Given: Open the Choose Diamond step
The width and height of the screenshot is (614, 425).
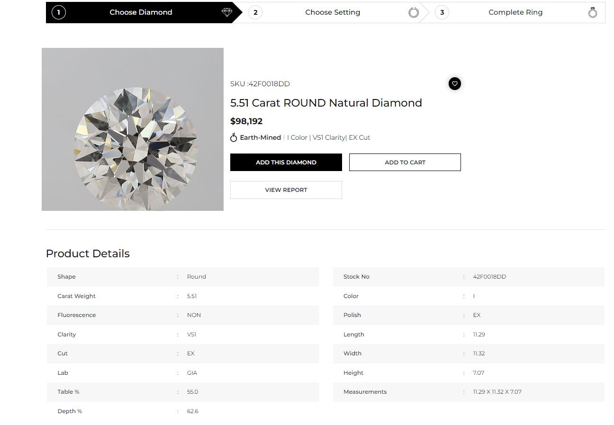Looking at the screenshot, I should tap(141, 12).
